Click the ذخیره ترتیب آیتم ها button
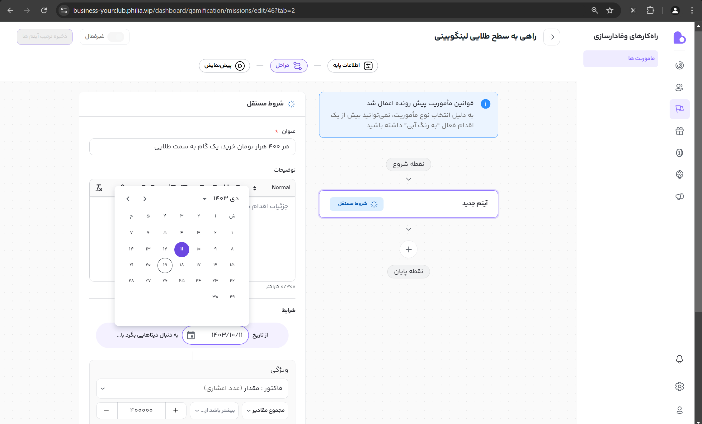 45,37
